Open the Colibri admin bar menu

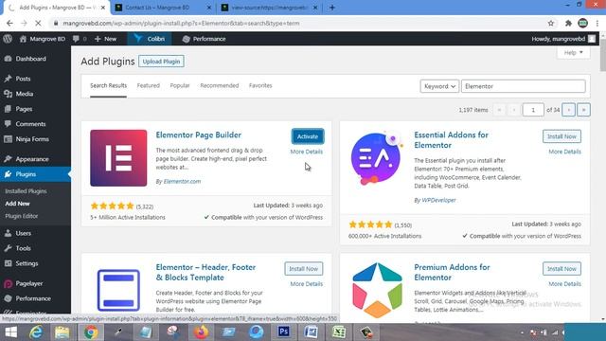[x=150, y=39]
